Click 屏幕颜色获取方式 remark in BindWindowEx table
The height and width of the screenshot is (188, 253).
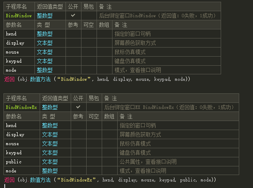tap(140, 134)
